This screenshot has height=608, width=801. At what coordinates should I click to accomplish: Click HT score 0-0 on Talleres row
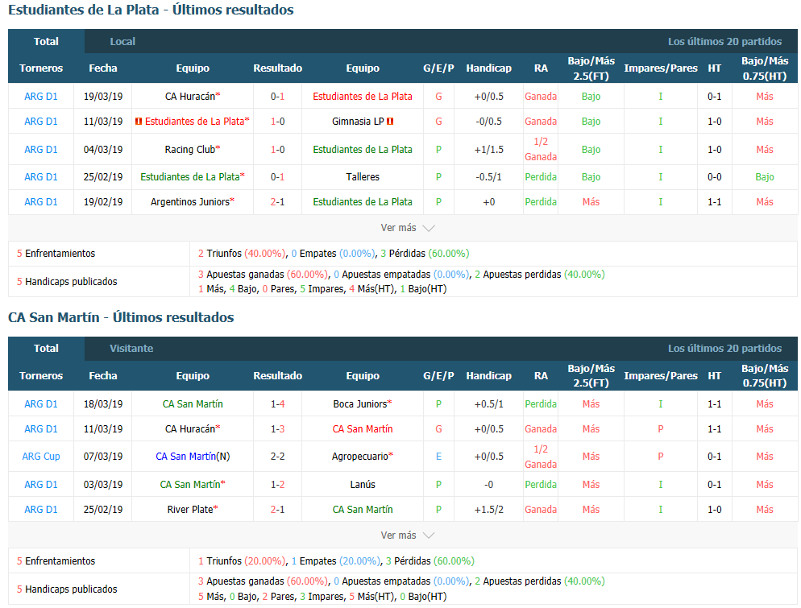coord(714,177)
